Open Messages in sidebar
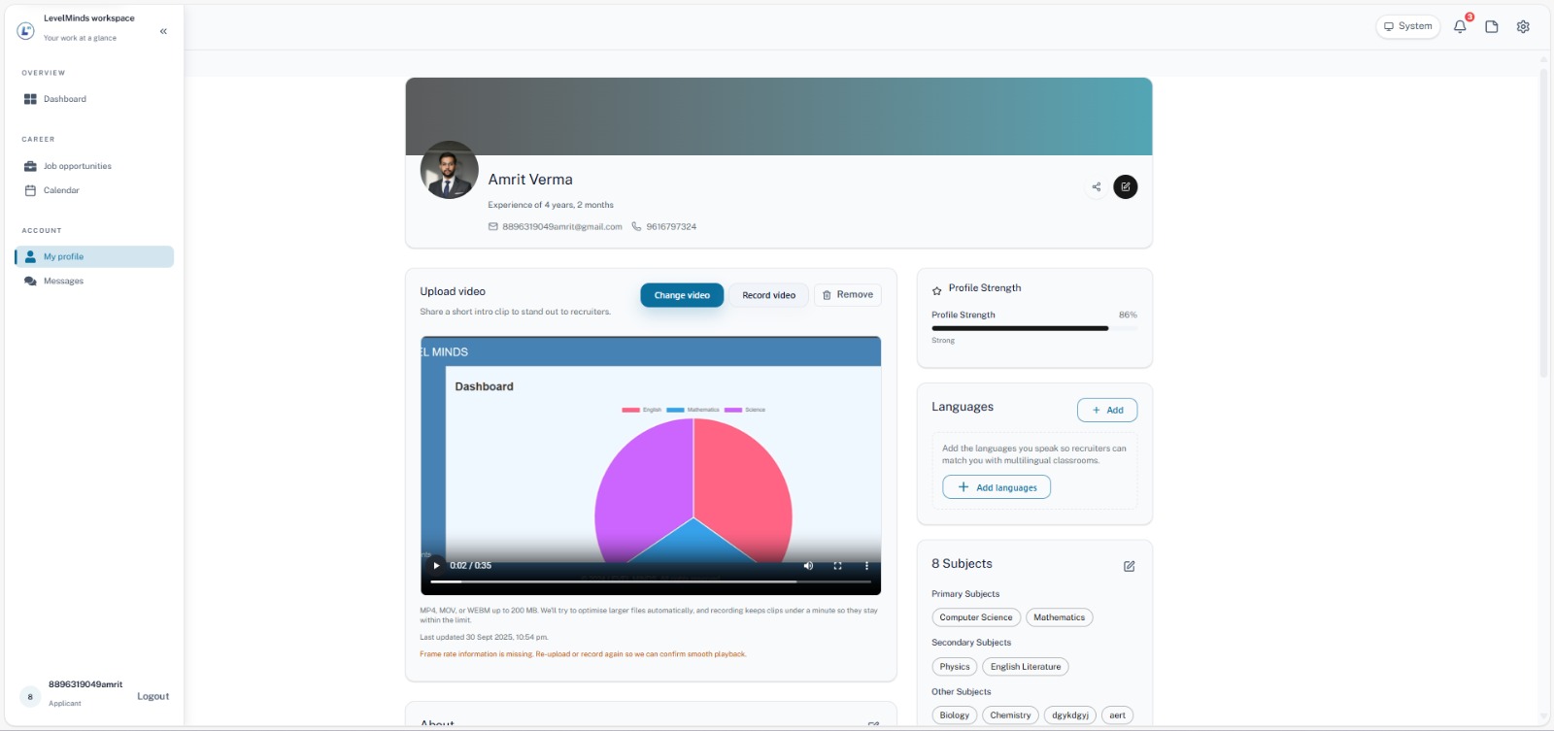Screen dimensions: 1554x731 coord(94,281)
